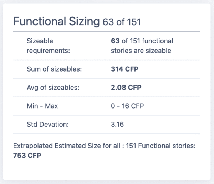Select the 3.16 deviation value
The image size is (214, 184).
[117, 124]
